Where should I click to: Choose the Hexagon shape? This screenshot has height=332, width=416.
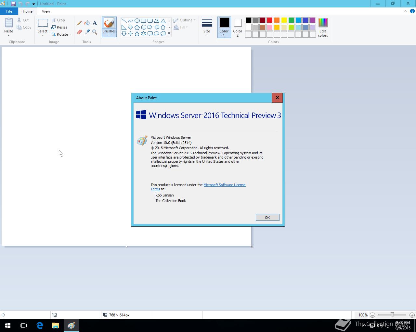[x=144, y=27]
